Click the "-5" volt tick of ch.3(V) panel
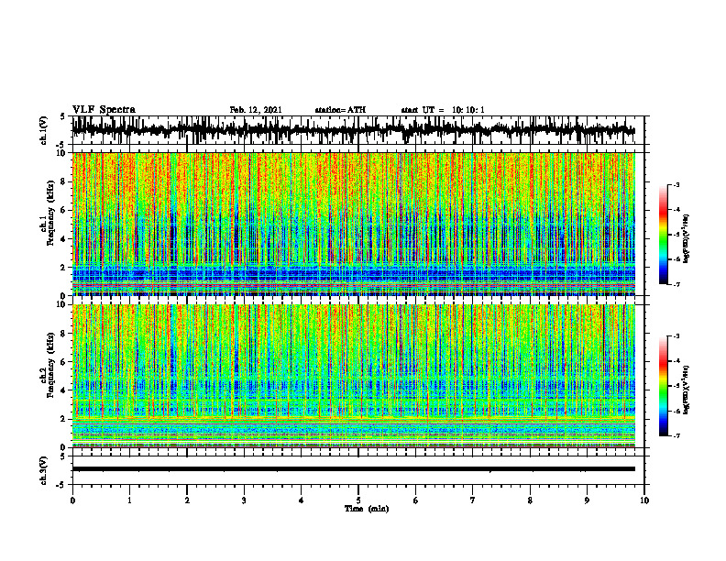 [x=61, y=485]
